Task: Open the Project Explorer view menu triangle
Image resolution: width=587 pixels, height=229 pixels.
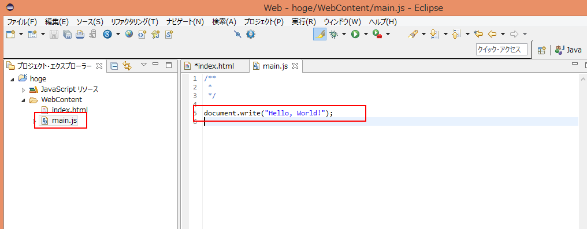Action: (143, 65)
